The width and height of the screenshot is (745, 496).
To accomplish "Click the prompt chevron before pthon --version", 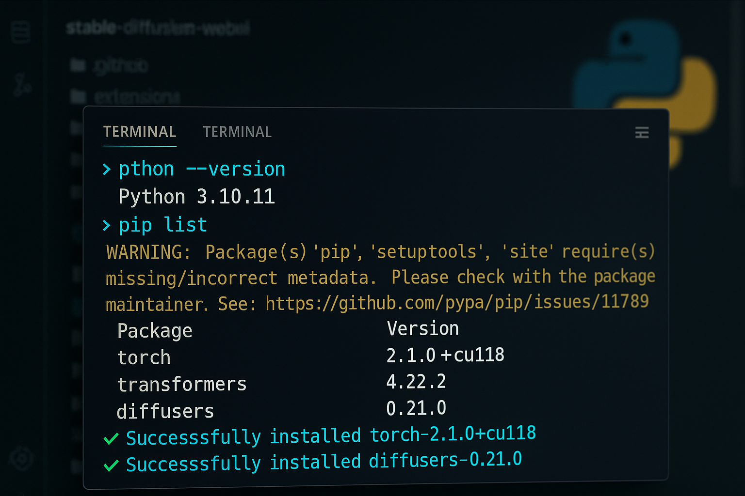I will 107,170.
